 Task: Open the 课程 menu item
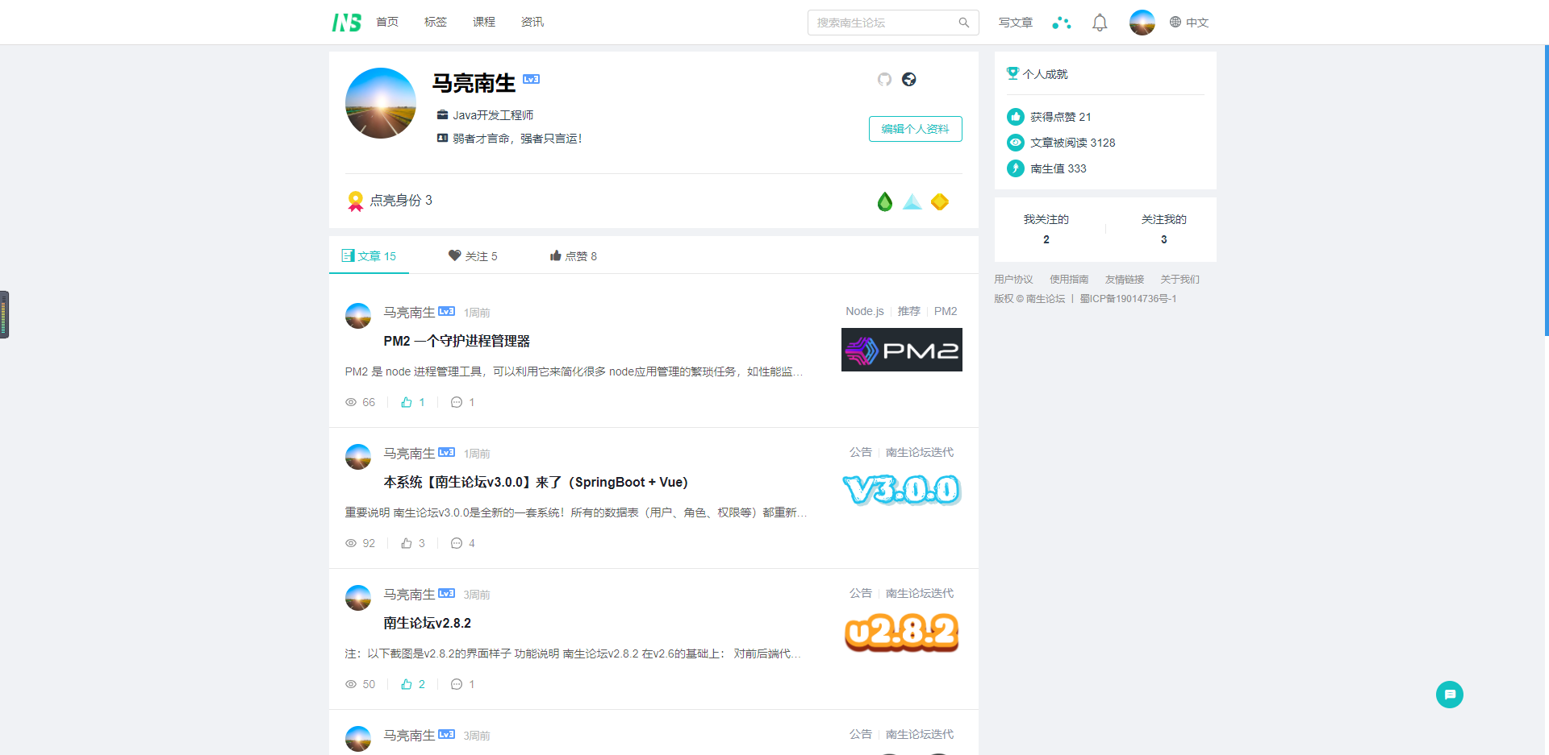coord(484,22)
